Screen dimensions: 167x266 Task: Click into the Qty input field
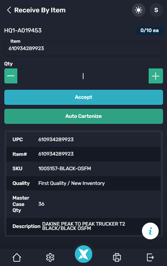(83, 76)
